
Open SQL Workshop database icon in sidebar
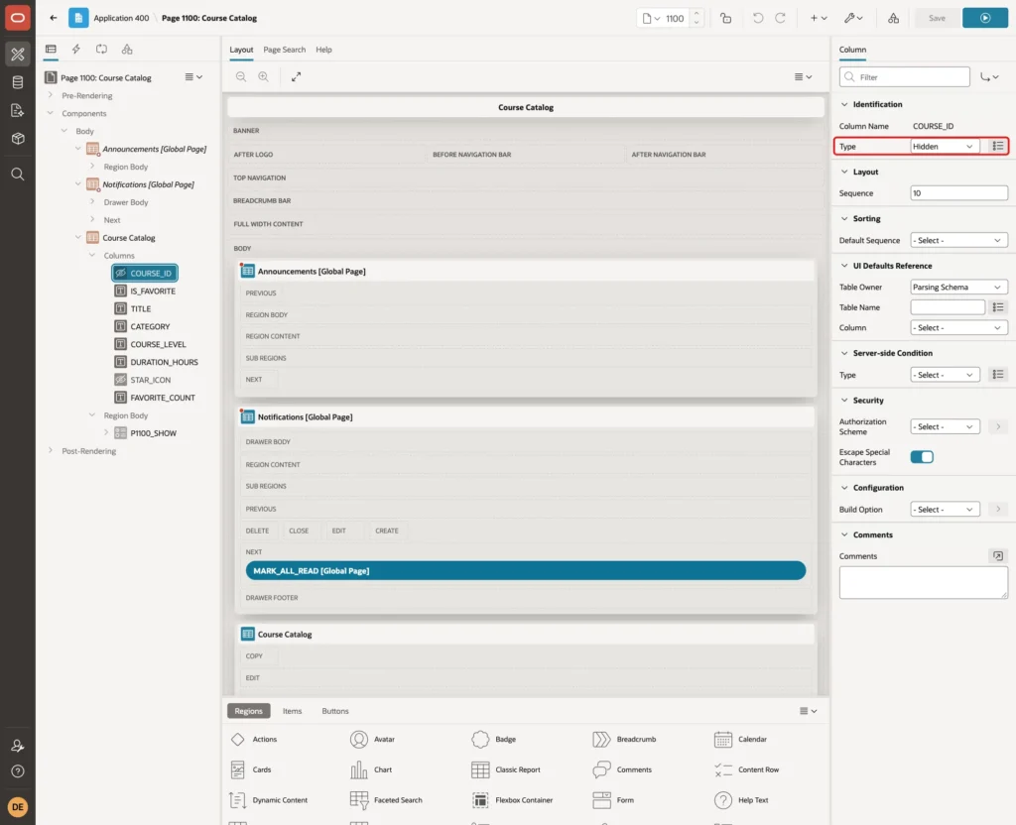tap(18, 82)
